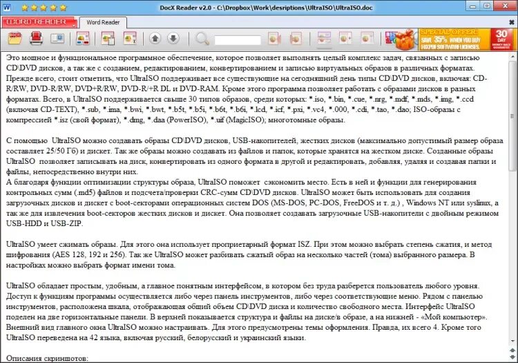Viewport: 518px width, 363px height.
Task: Click the text '«Мой компьютер»'
Action: (x=454, y=317)
